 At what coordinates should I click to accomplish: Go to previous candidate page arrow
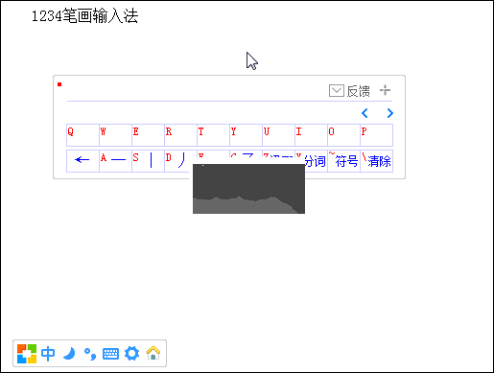click(x=365, y=113)
